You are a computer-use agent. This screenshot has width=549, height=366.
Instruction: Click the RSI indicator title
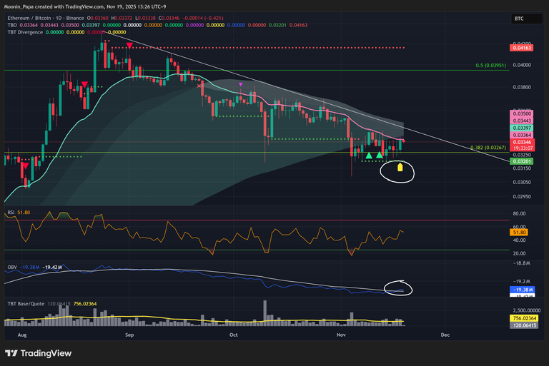click(11, 213)
